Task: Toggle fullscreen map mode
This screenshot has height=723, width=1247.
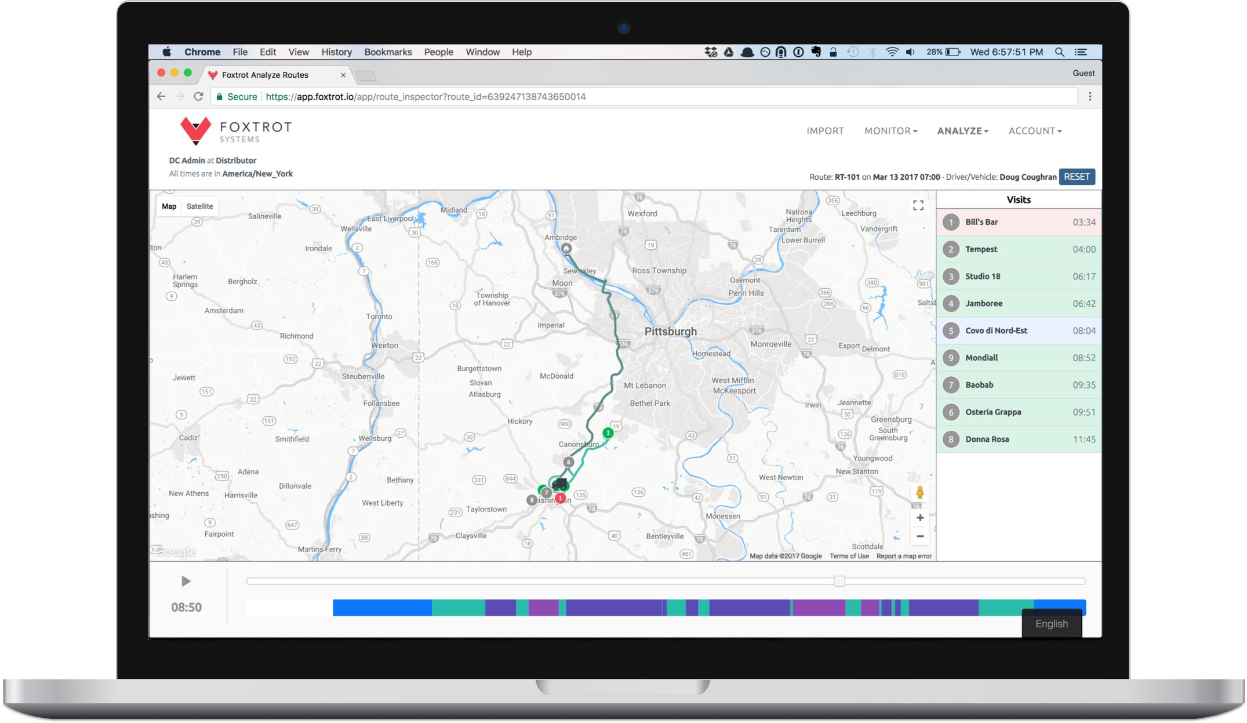Action: pos(918,205)
